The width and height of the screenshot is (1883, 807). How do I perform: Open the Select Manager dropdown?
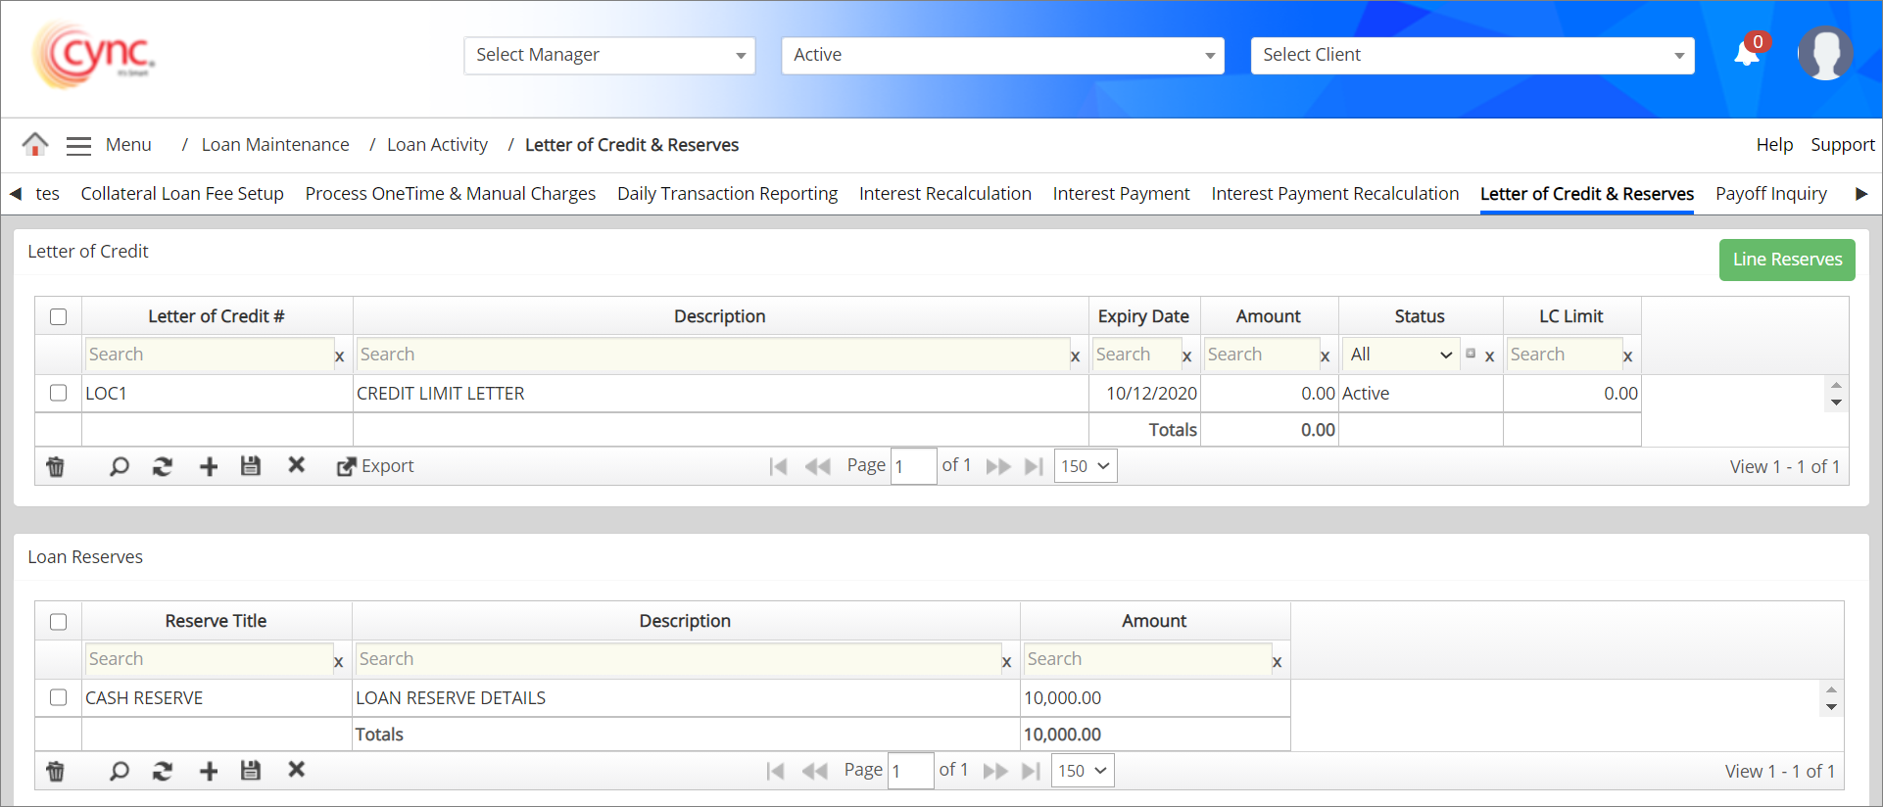coord(608,56)
